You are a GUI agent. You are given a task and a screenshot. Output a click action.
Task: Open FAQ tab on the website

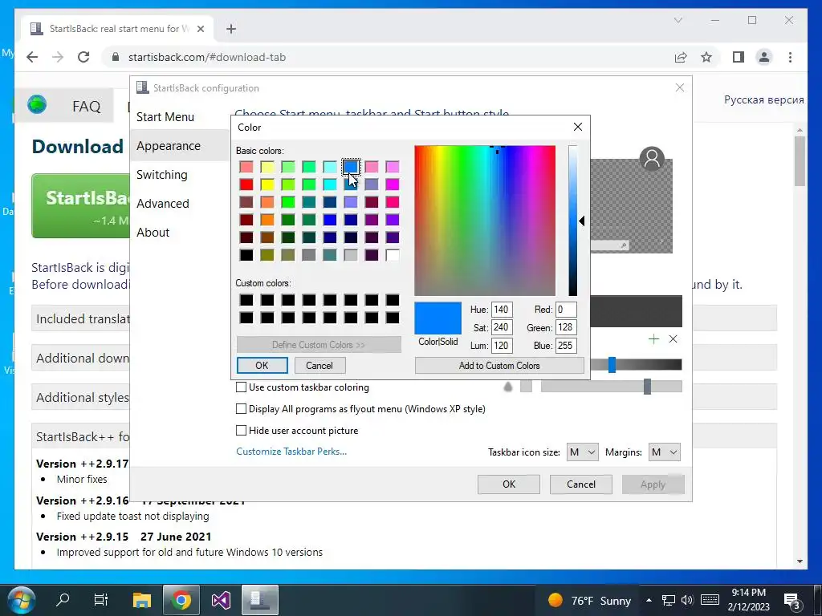[x=87, y=107]
